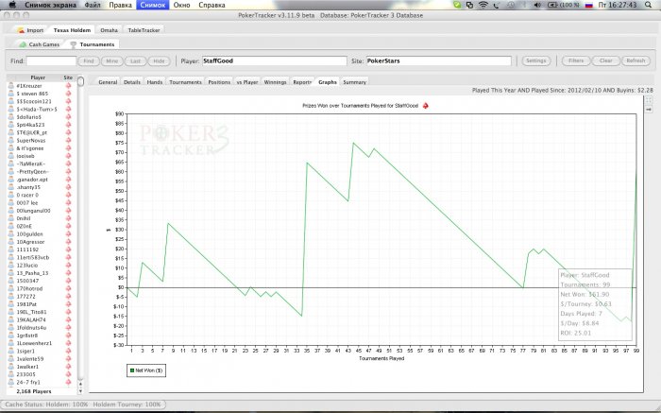Open the Файл menu in the menu bar

(93, 5)
